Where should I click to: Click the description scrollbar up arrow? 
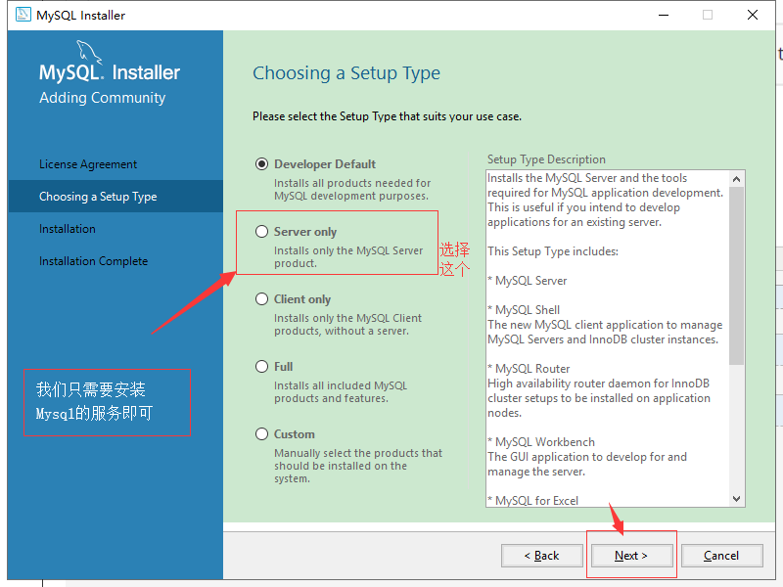(737, 179)
